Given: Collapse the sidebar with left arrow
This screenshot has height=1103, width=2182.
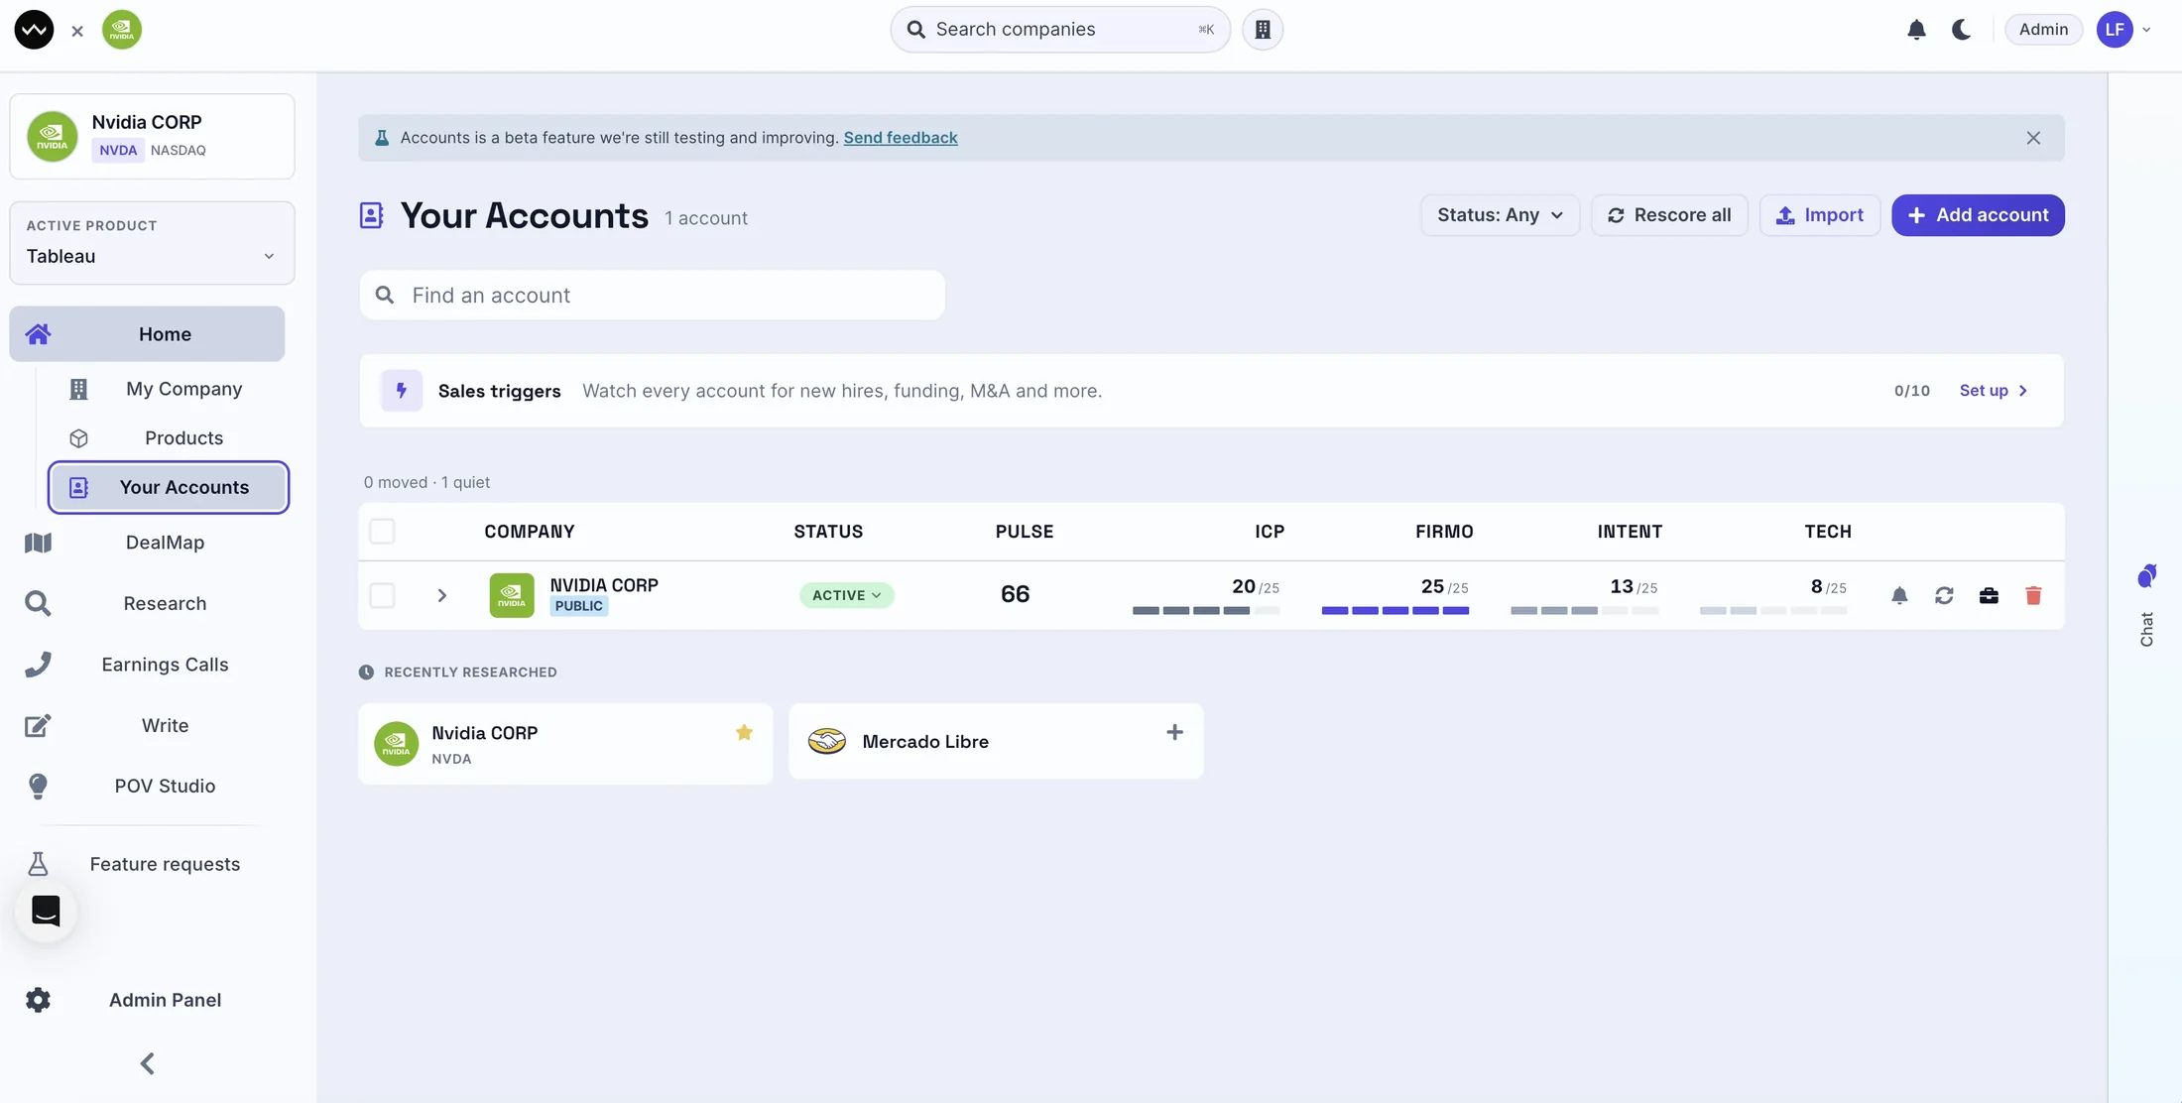Looking at the screenshot, I should (147, 1063).
